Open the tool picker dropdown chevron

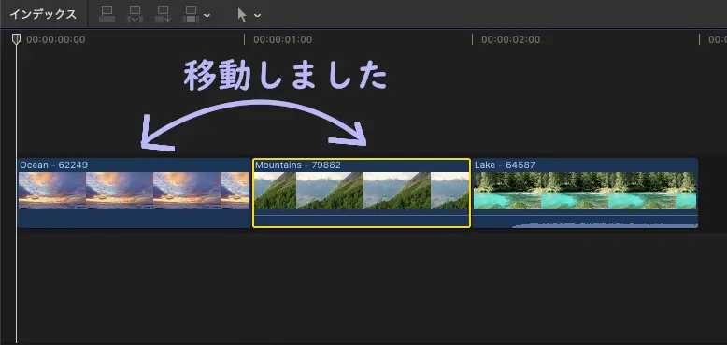point(257,15)
